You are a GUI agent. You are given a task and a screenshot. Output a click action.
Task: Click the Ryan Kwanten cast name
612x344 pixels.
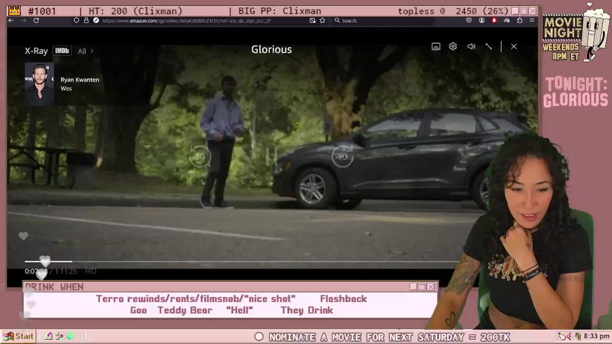(80, 80)
